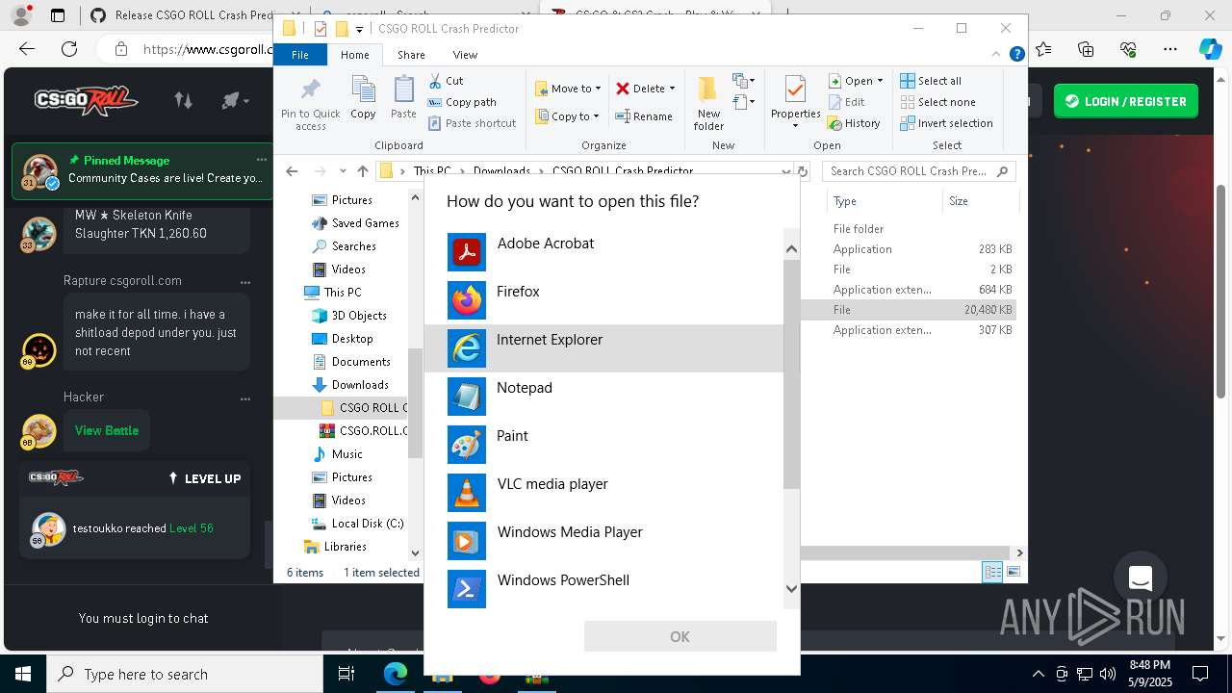Click Pin to Quick access icon

(310, 104)
